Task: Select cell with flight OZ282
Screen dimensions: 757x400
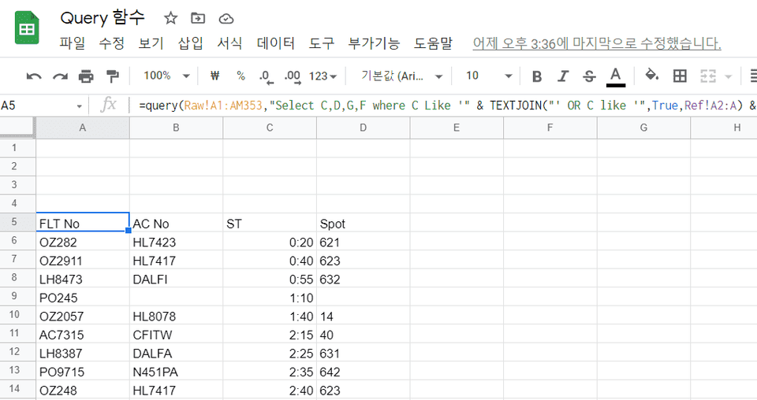Action: [x=83, y=242]
